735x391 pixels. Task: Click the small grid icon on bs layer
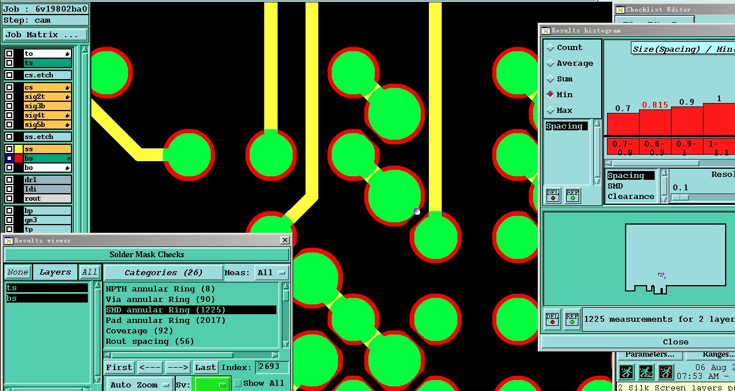pos(69,158)
